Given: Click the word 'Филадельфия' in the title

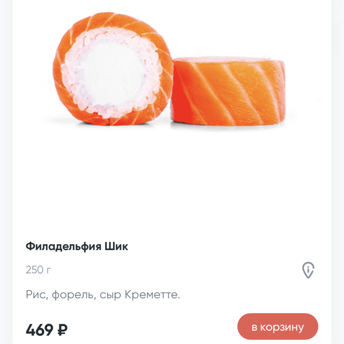Looking at the screenshot, I should [x=62, y=247].
